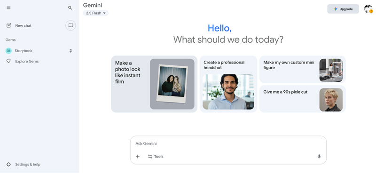
Task: Click the professional headshot photo
Action: tap(228, 92)
